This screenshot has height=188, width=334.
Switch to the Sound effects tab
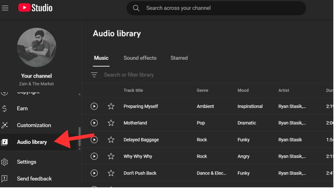(140, 58)
